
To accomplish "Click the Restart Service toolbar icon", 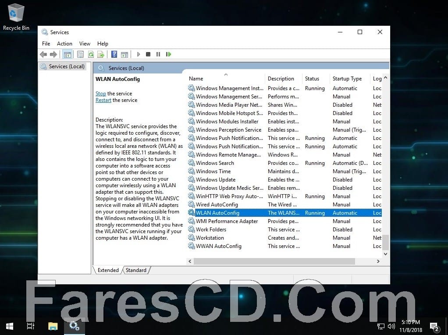I will click(x=168, y=54).
